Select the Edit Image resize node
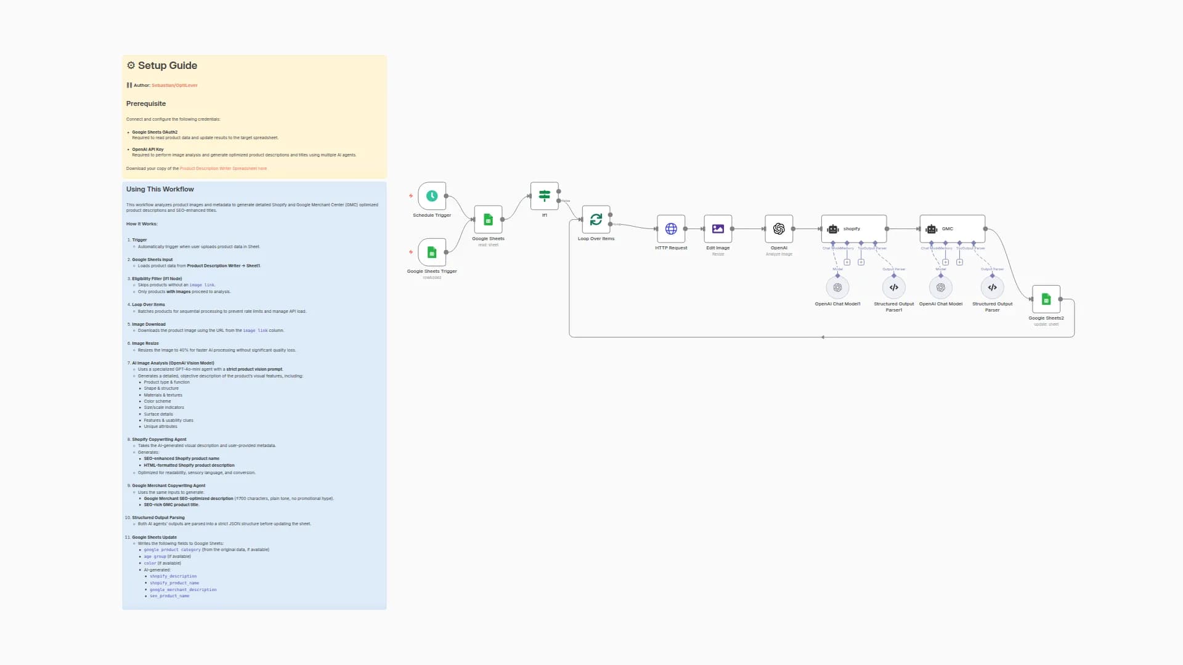 (x=718, y=228)
